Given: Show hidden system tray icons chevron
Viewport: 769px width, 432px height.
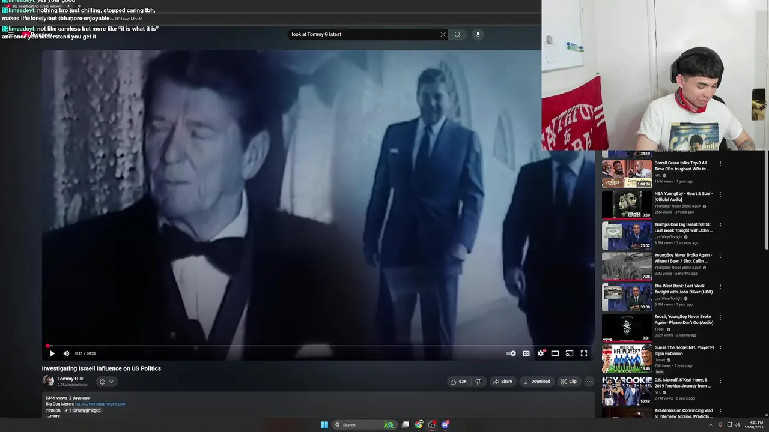Looking at the screenshot, I should pos(711,425).
